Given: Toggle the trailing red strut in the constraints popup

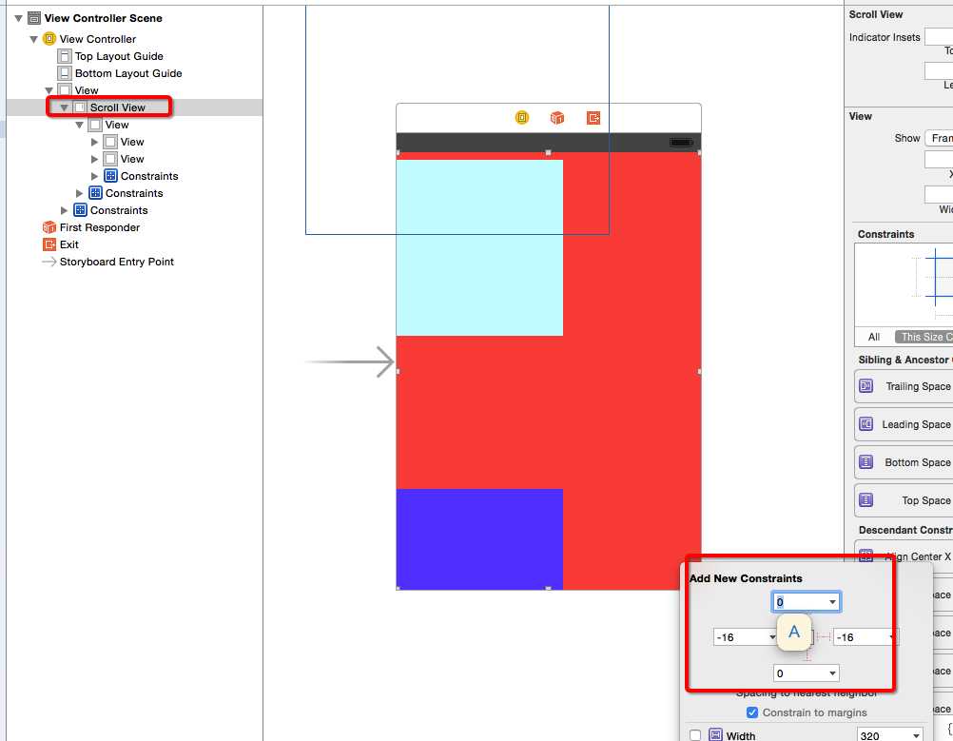Looking at the screenshot, I should point(823,636).
